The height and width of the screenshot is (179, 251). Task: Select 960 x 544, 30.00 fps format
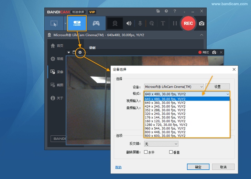pos(187,128)
